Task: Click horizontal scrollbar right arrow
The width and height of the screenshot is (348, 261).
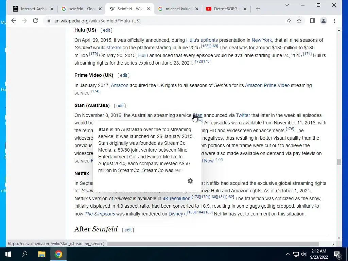Action: (333, 244)
